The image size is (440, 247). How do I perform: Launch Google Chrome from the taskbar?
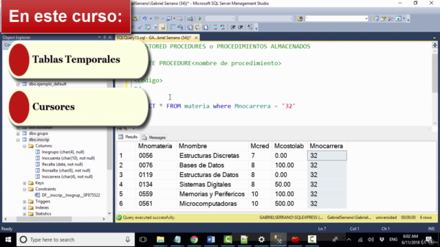point(194,239)
